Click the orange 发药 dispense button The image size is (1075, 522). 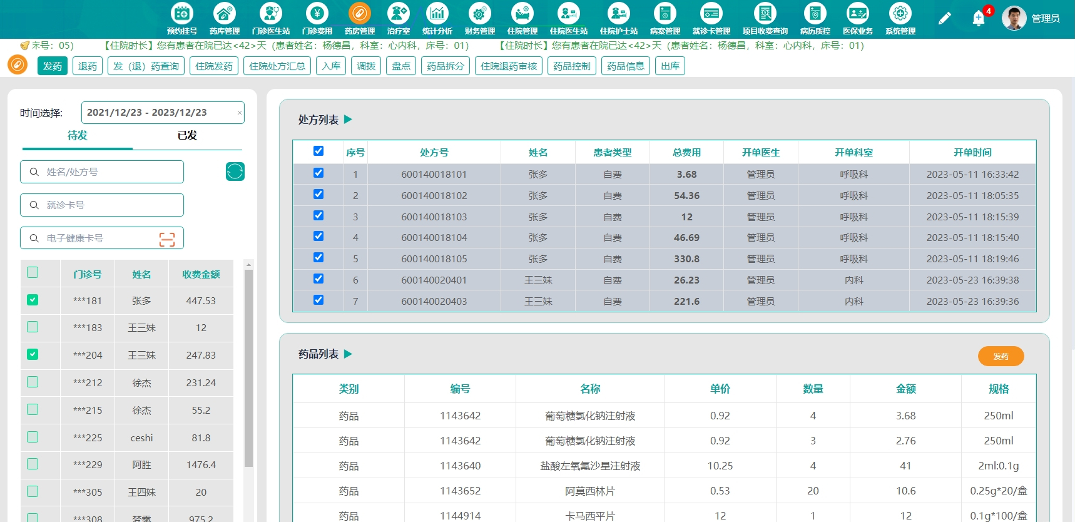pyautogui.click(x=1000, y=356)
